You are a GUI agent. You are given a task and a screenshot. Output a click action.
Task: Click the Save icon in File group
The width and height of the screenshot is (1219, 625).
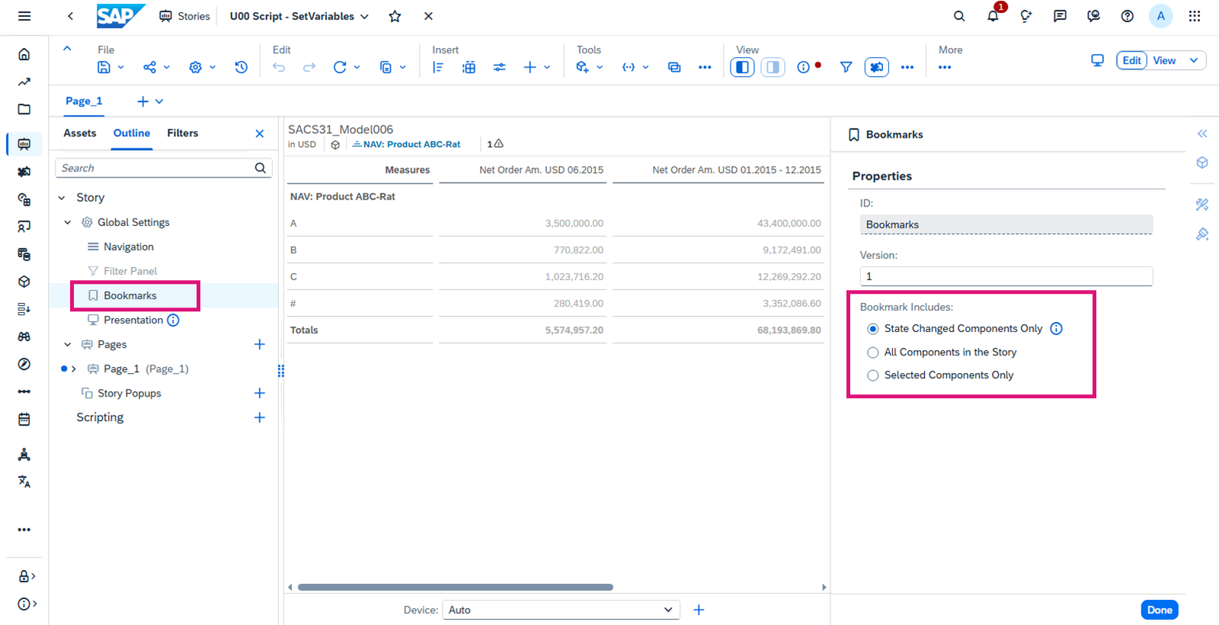click(x=104, y=67)
